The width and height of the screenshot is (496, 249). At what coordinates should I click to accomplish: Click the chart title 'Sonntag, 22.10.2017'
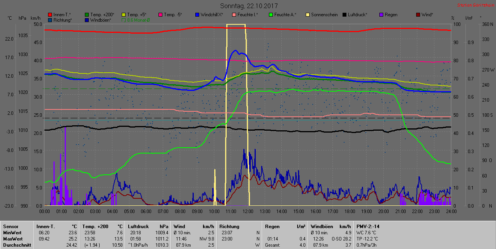pyautogui.click(x=249, y=6)
